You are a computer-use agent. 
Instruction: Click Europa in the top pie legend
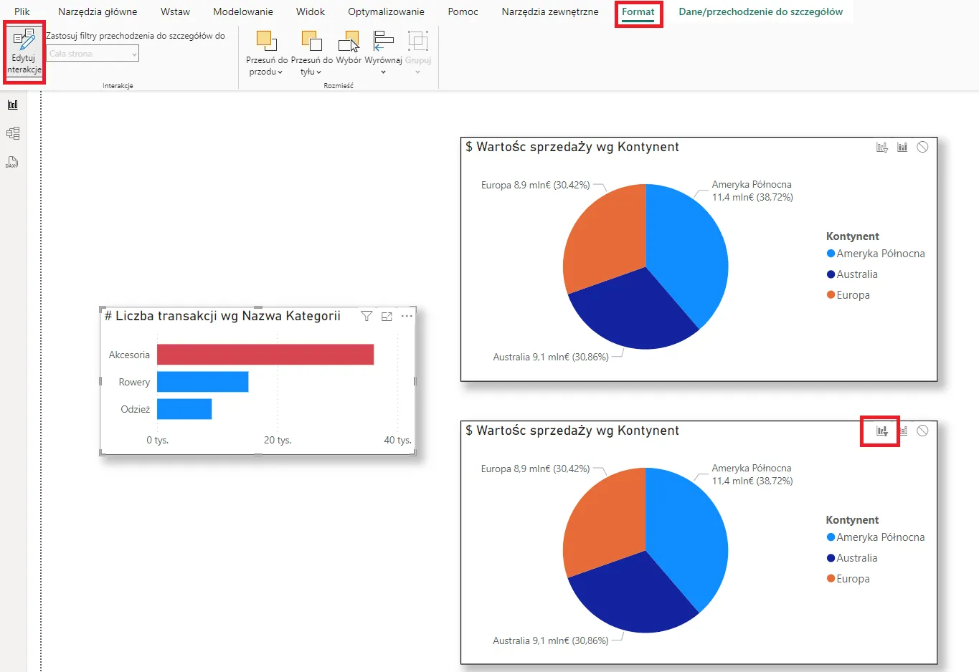click(852, 295)
